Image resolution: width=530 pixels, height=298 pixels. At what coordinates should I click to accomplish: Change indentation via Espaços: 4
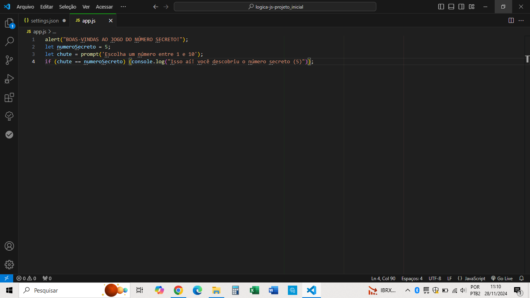(412, 278)
